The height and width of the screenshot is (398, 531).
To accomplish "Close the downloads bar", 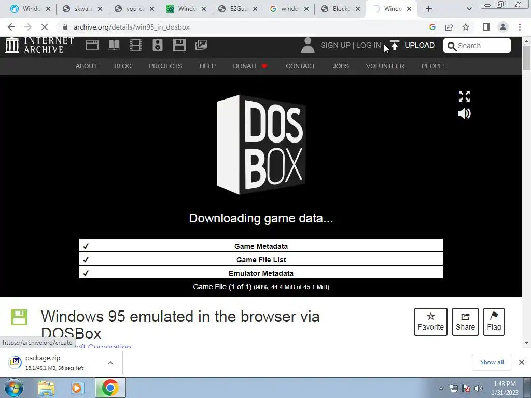I will point(522,362).
